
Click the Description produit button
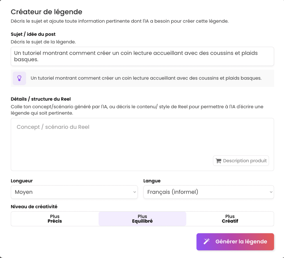coord(241,161)
